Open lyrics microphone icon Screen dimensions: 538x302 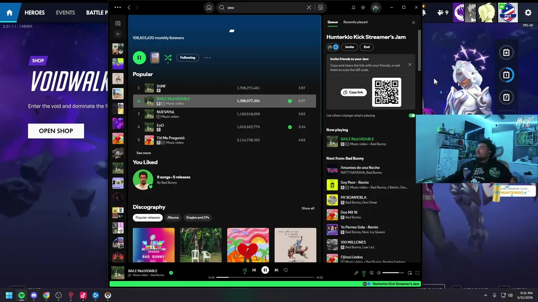356,273
